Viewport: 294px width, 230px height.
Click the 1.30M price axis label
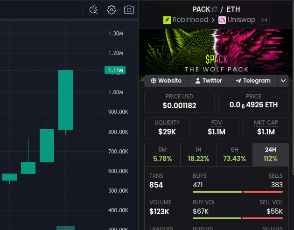pos(116,34)
